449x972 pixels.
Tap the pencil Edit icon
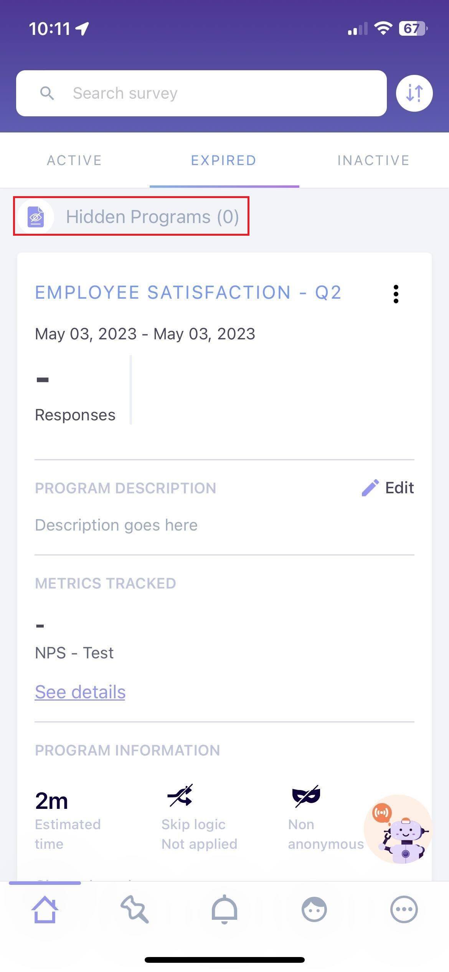pos(370,488)
